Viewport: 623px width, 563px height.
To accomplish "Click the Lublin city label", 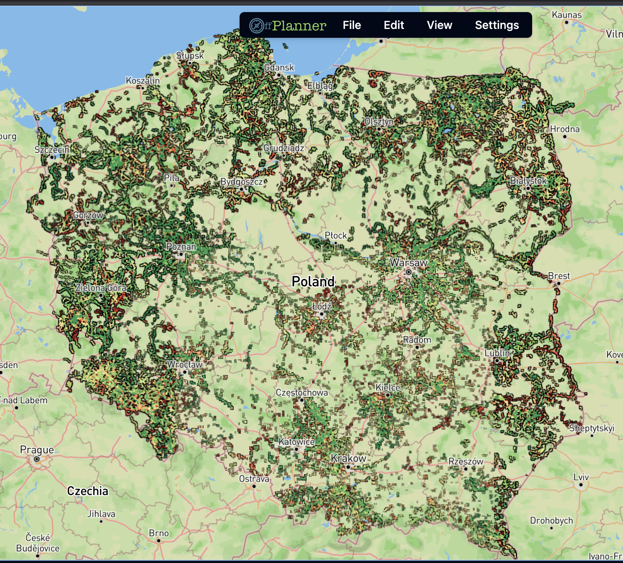I will pos(497,353).
